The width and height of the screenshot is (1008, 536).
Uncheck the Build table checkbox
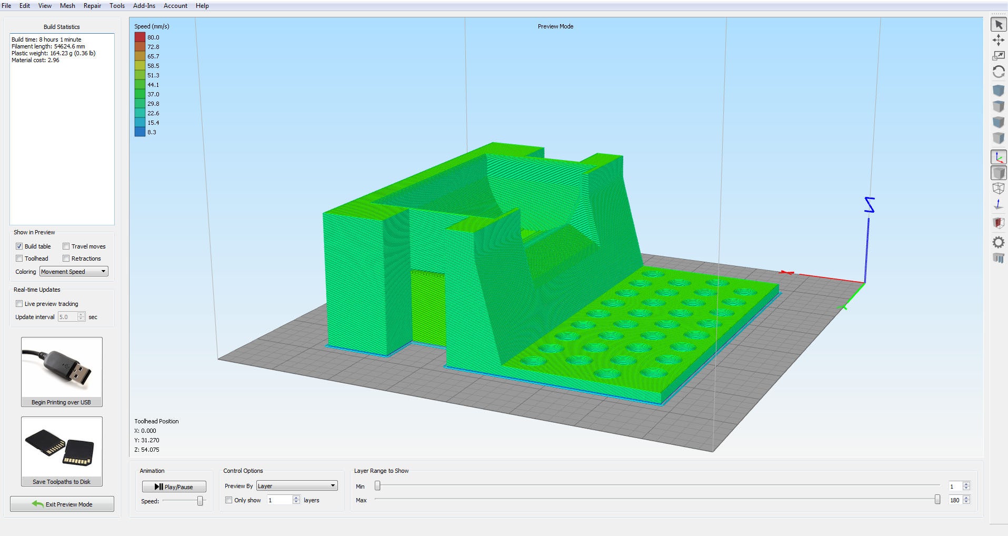(x=19, y=246)
